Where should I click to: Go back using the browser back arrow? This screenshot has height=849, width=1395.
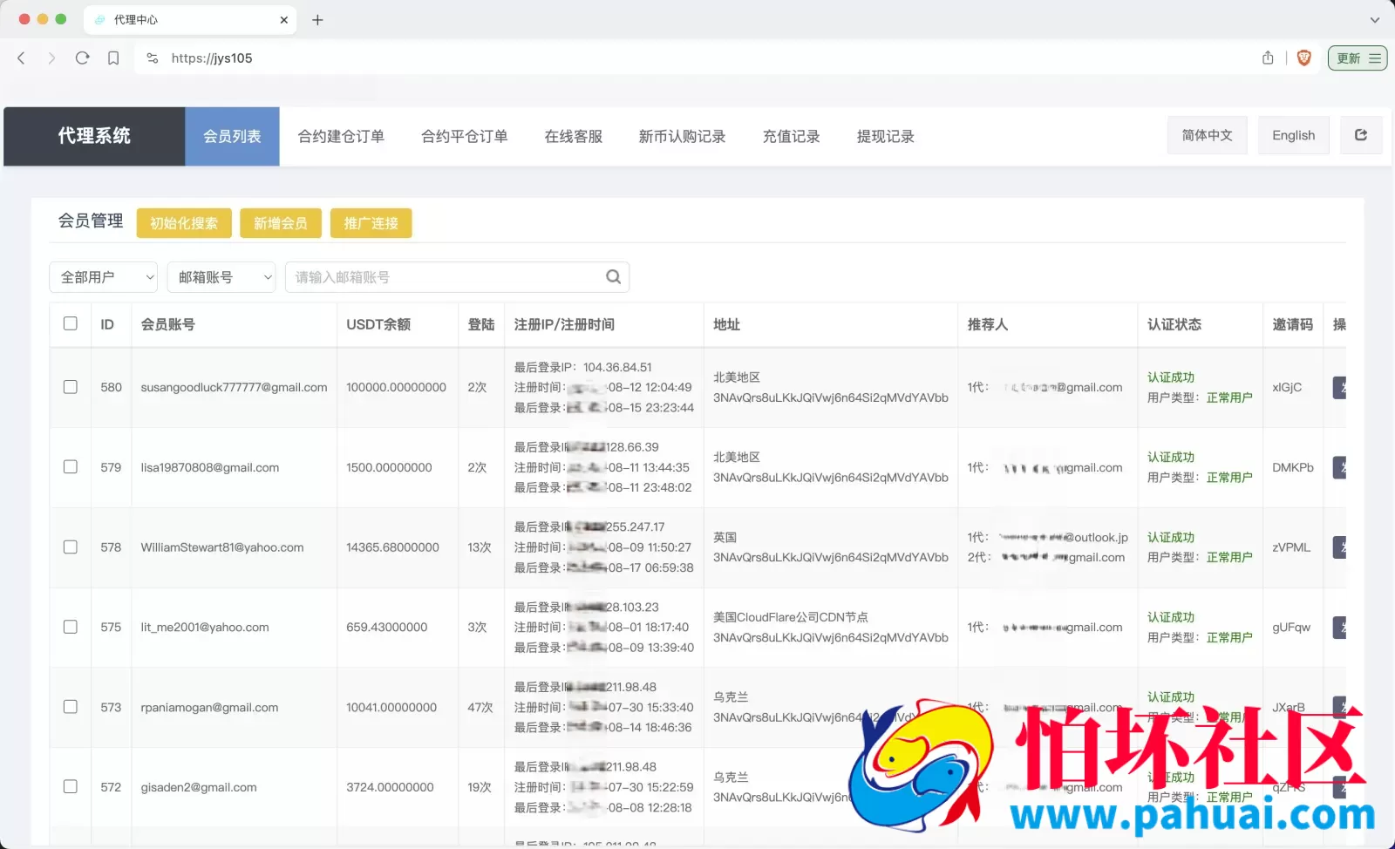[x=22, y=58]
